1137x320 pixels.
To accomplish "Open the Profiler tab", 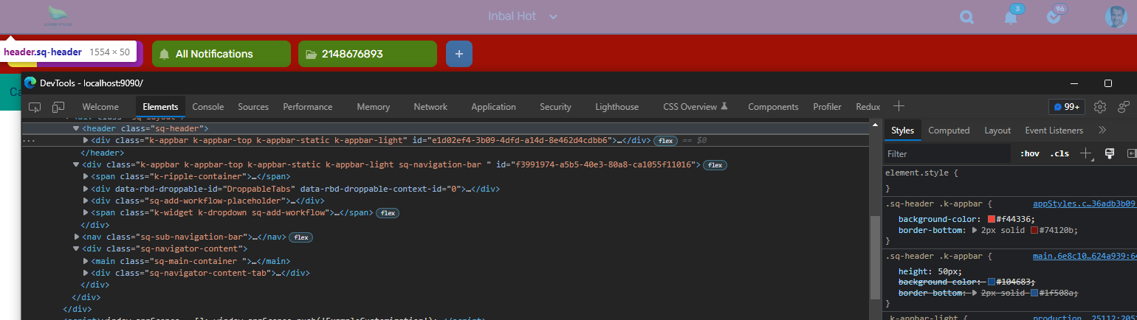I will point(827,107).
